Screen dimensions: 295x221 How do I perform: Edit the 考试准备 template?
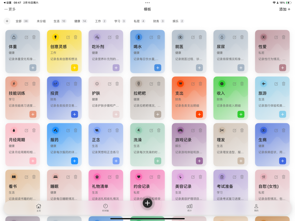pyautogui.click(x=235, y=177)
